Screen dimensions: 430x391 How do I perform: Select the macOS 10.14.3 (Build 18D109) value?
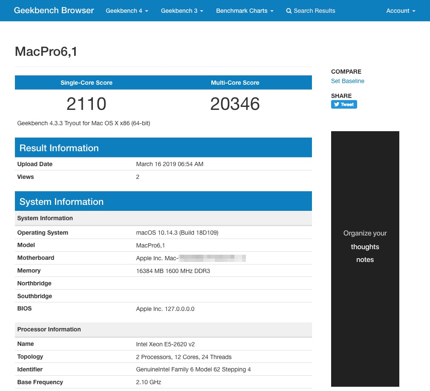click(x=177, y=233)
